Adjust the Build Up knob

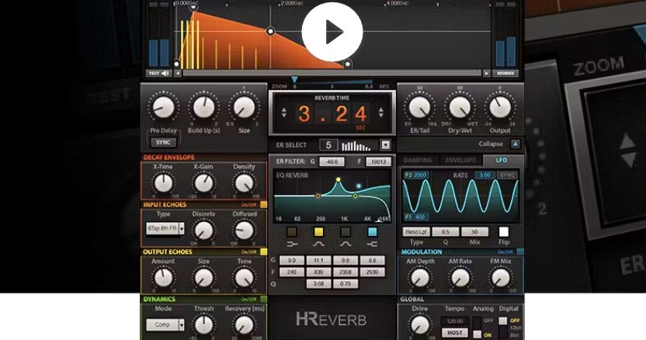pos(204,108)
